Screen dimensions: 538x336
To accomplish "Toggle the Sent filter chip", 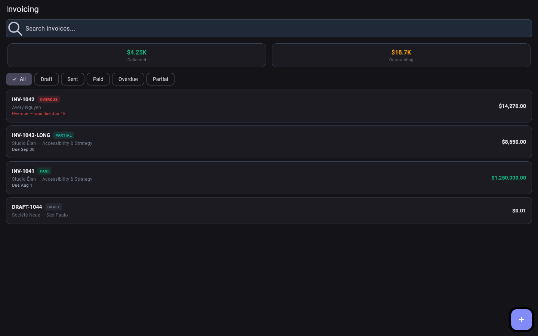I will tap(72, 79).
